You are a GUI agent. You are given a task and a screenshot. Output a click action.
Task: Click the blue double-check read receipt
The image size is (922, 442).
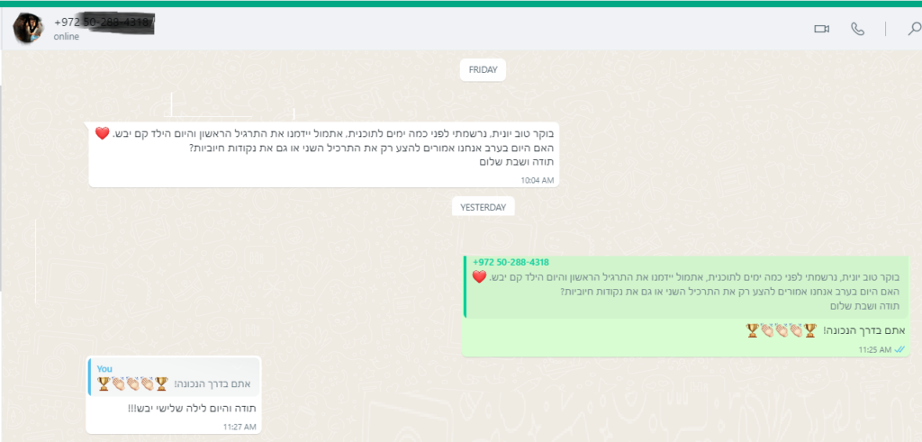(899, 349)
